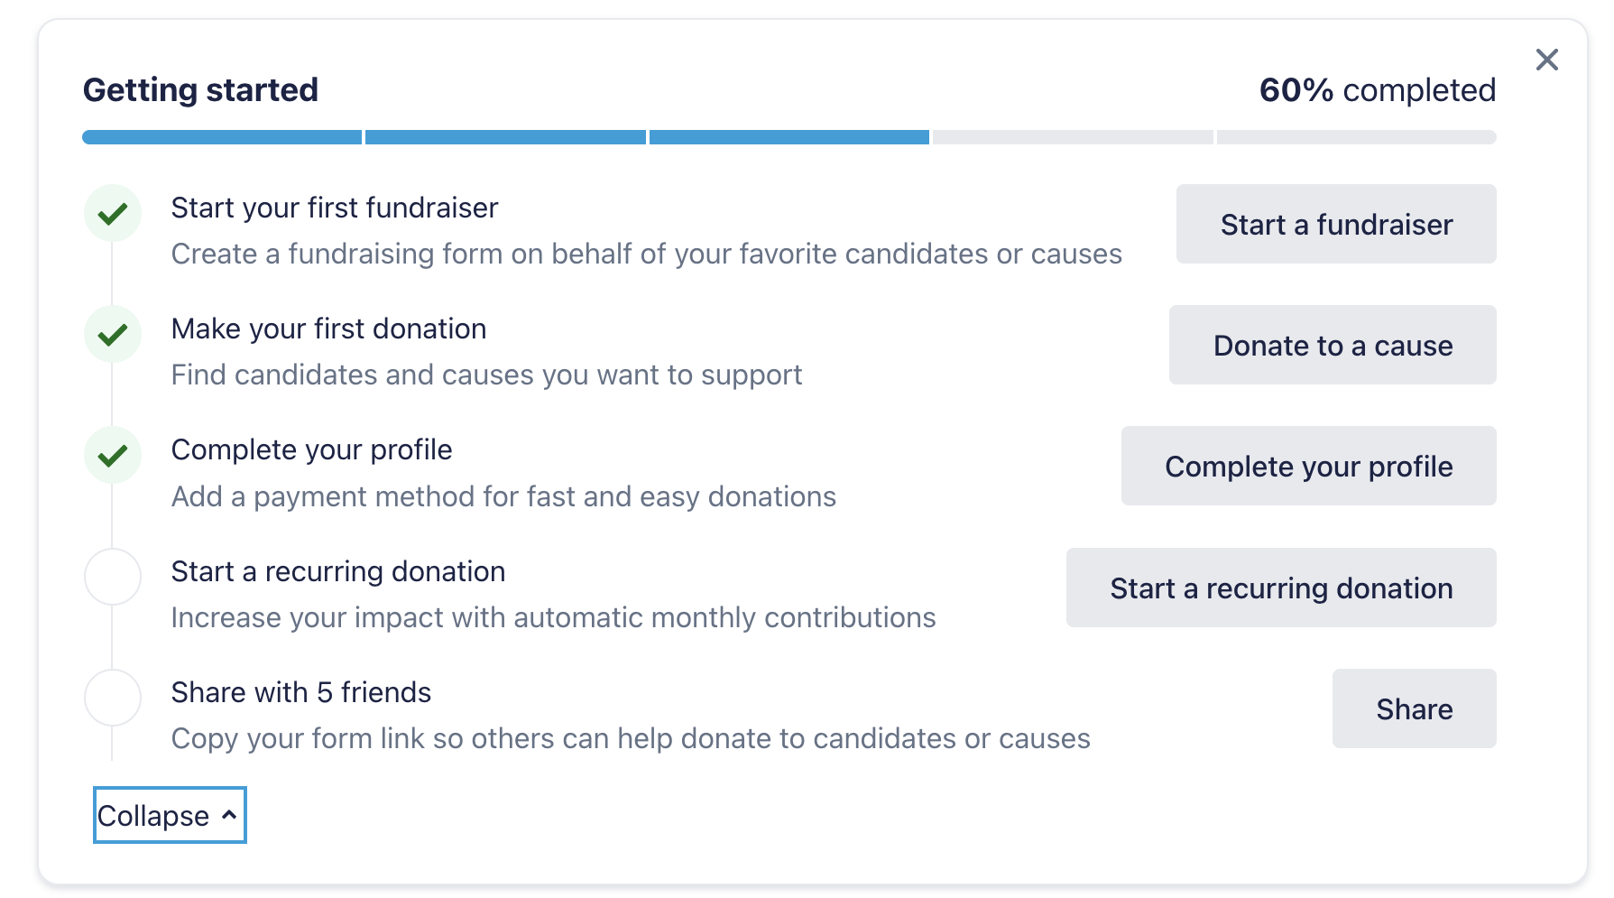The height and width of the screenshot is (898, 1614).
Task: Click the checkmark next to Make your first donation
Action: pos(112,334)
